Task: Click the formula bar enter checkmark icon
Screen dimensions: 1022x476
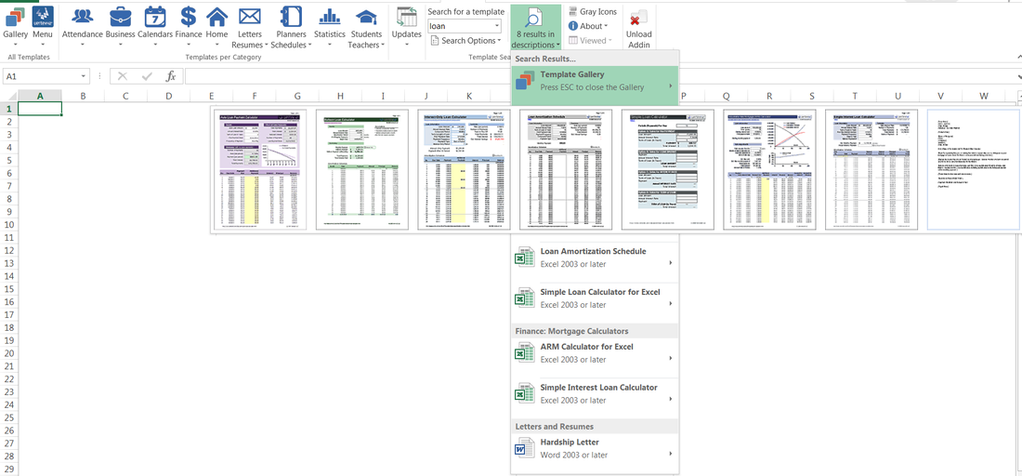Action: pyautogui.click(x=147, y=76)
